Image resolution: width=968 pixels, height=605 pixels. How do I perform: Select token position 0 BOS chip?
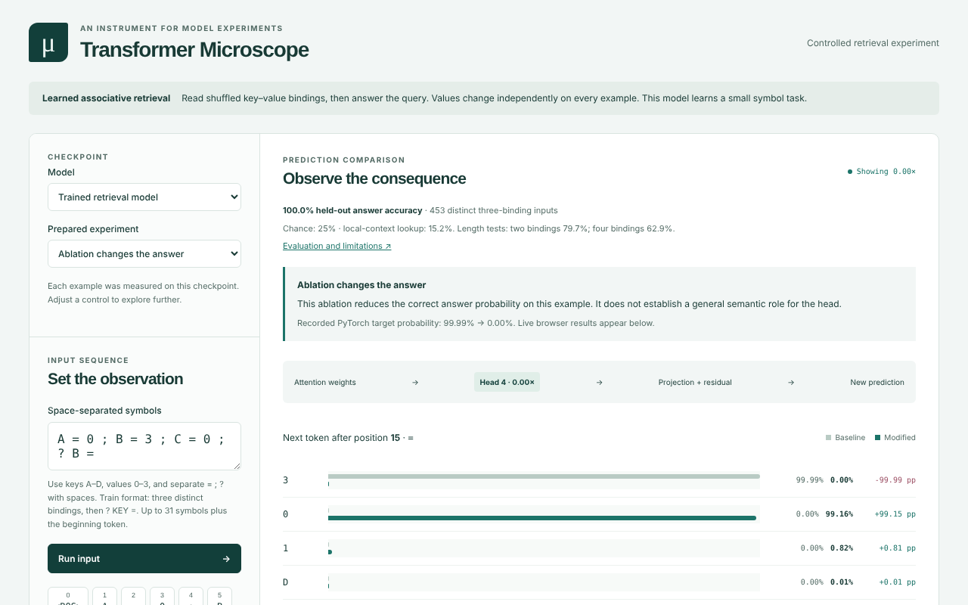click(x=68, y=597)
